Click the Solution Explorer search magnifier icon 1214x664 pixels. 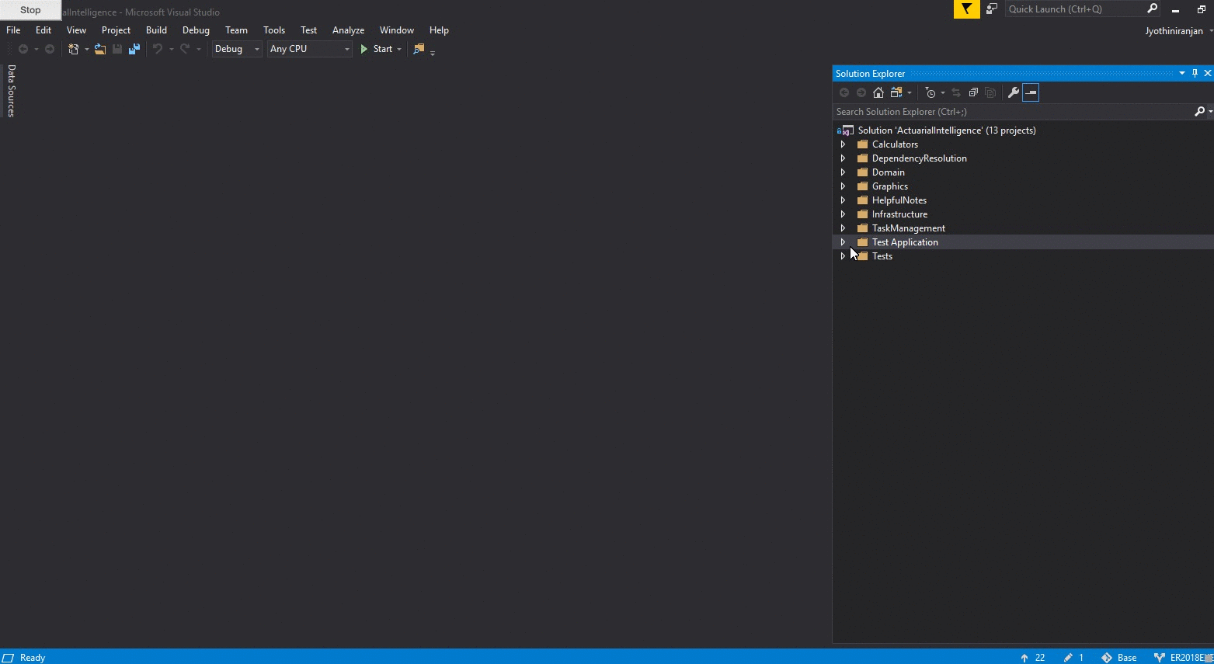(x=1199, y=112)
